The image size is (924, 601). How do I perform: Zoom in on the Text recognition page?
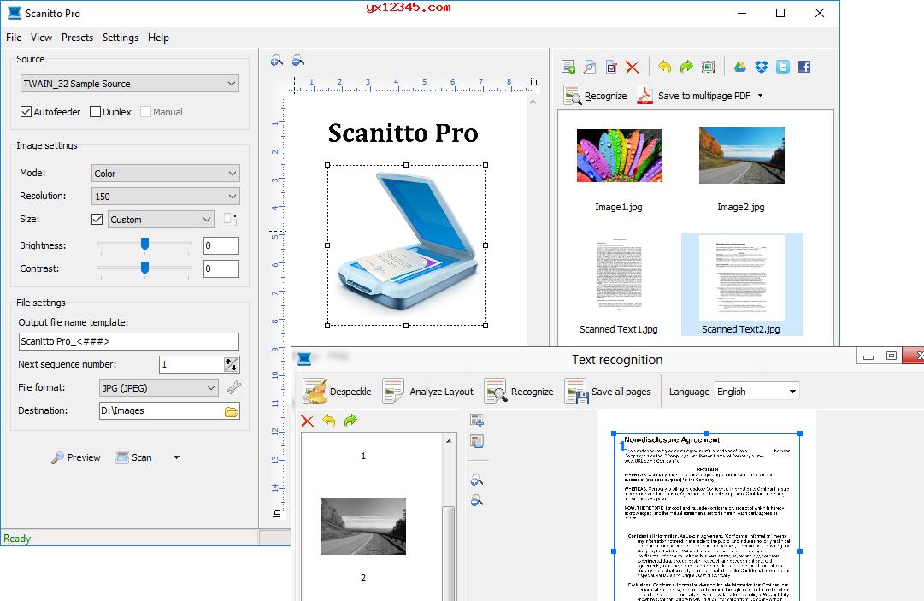pos(477,480)
